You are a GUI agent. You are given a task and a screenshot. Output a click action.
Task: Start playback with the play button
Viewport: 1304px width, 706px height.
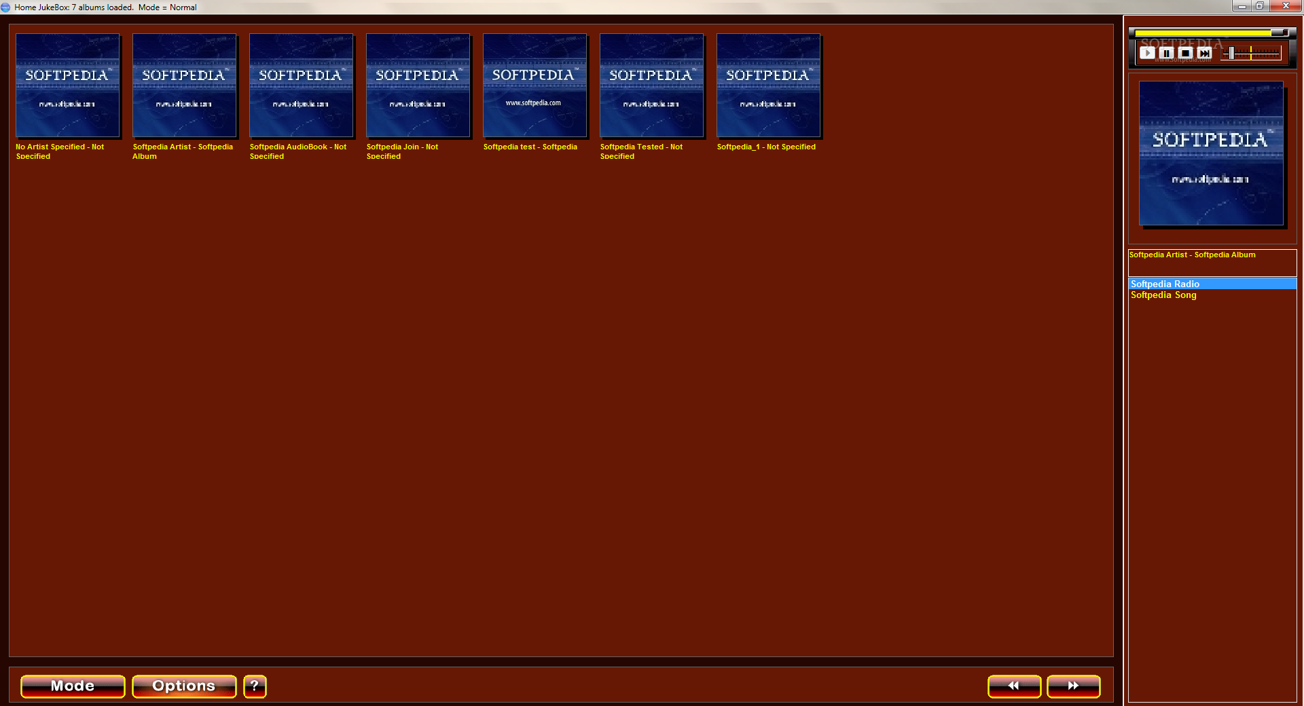pyautogui.click(x=1147, y=53)
